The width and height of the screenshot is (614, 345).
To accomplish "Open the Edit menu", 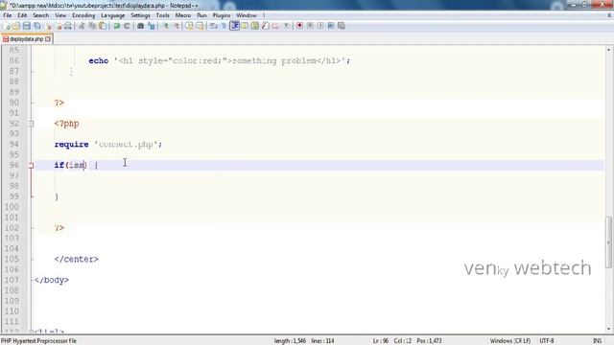I will pos(22,15).
